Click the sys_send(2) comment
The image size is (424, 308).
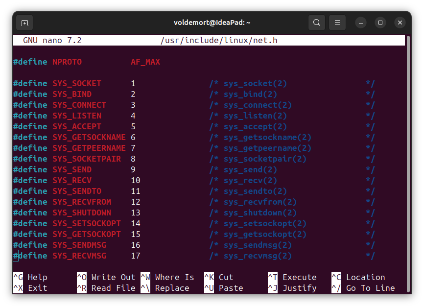(250, 169)
